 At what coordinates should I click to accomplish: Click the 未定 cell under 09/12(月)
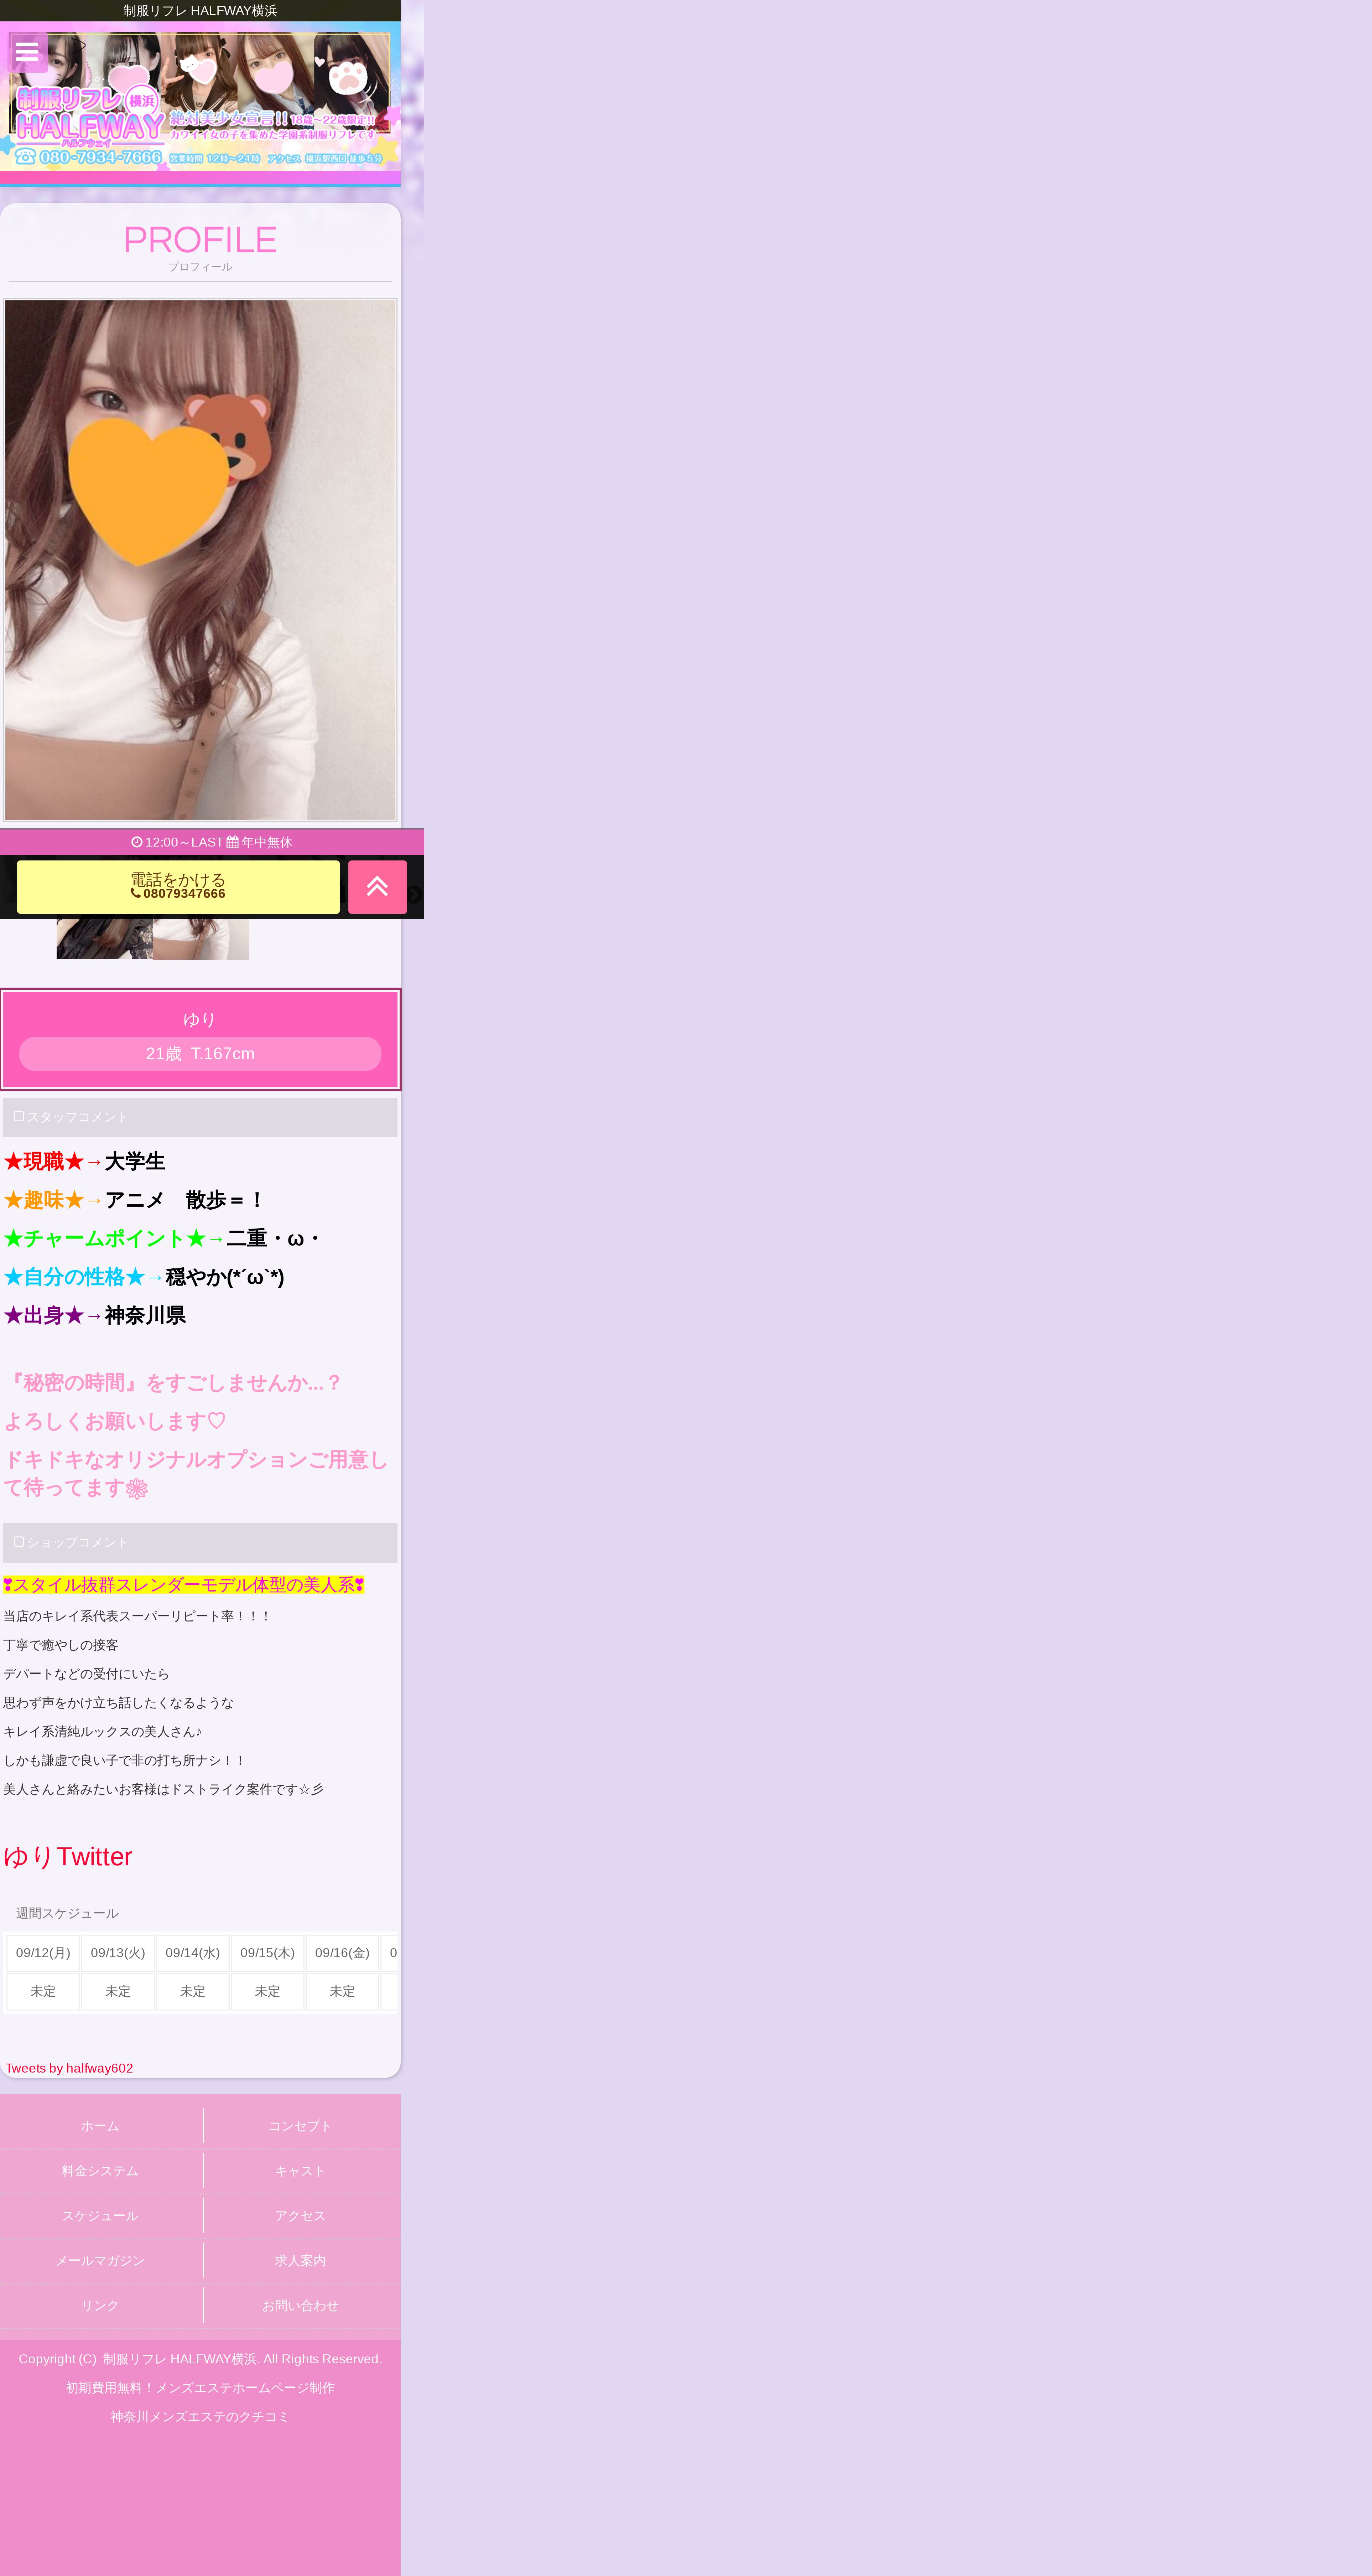click(43, 1992)
